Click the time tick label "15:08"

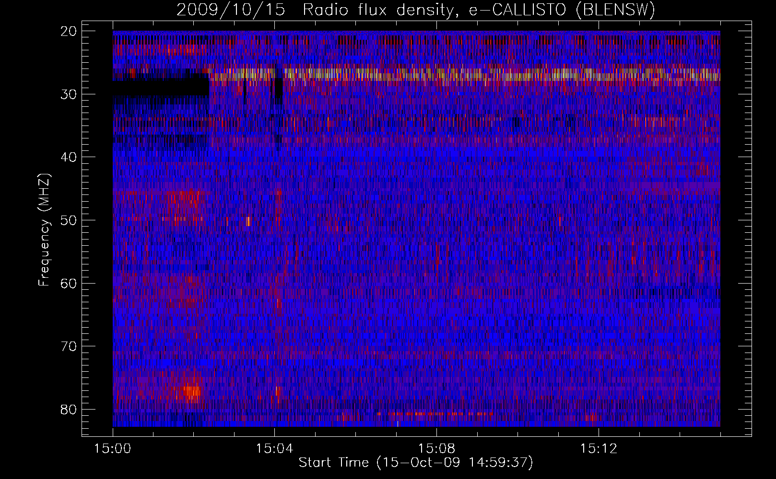[436, 449]
